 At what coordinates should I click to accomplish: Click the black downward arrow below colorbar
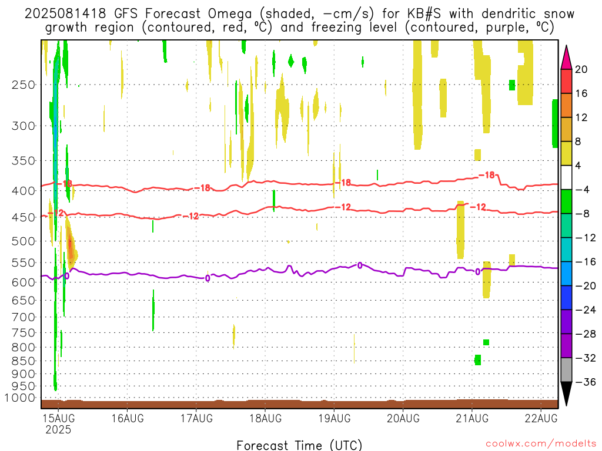pos(566,394)
